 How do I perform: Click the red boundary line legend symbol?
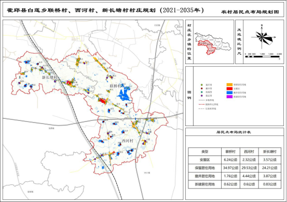point(202,104)
